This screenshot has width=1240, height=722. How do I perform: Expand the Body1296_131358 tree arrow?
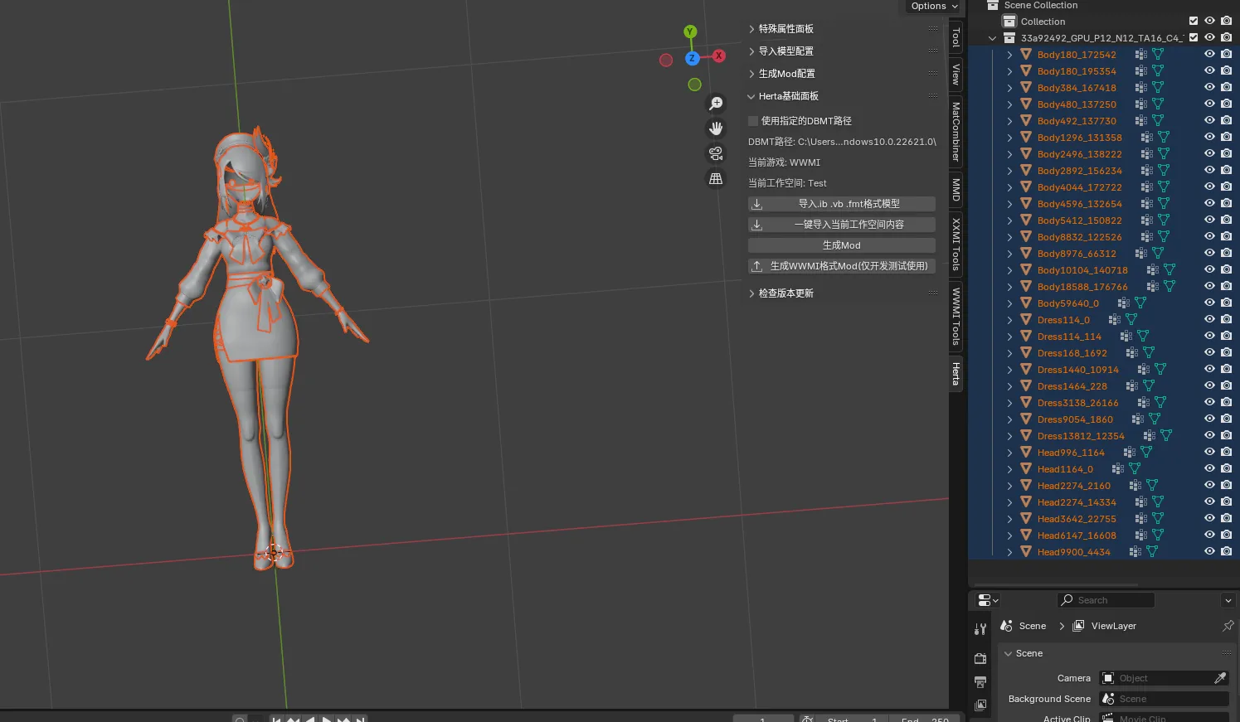[x=1009, y=138]
